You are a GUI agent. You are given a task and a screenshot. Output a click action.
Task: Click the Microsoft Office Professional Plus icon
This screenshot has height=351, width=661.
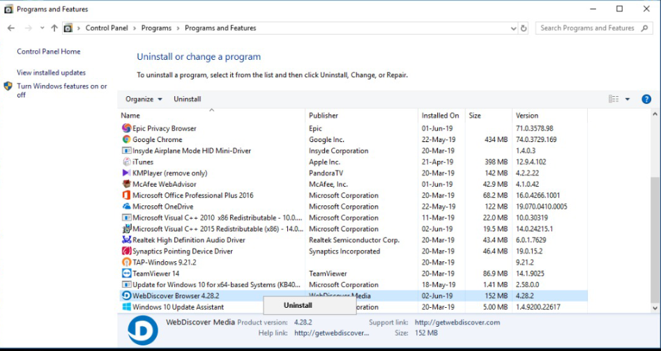pos(126,195)
